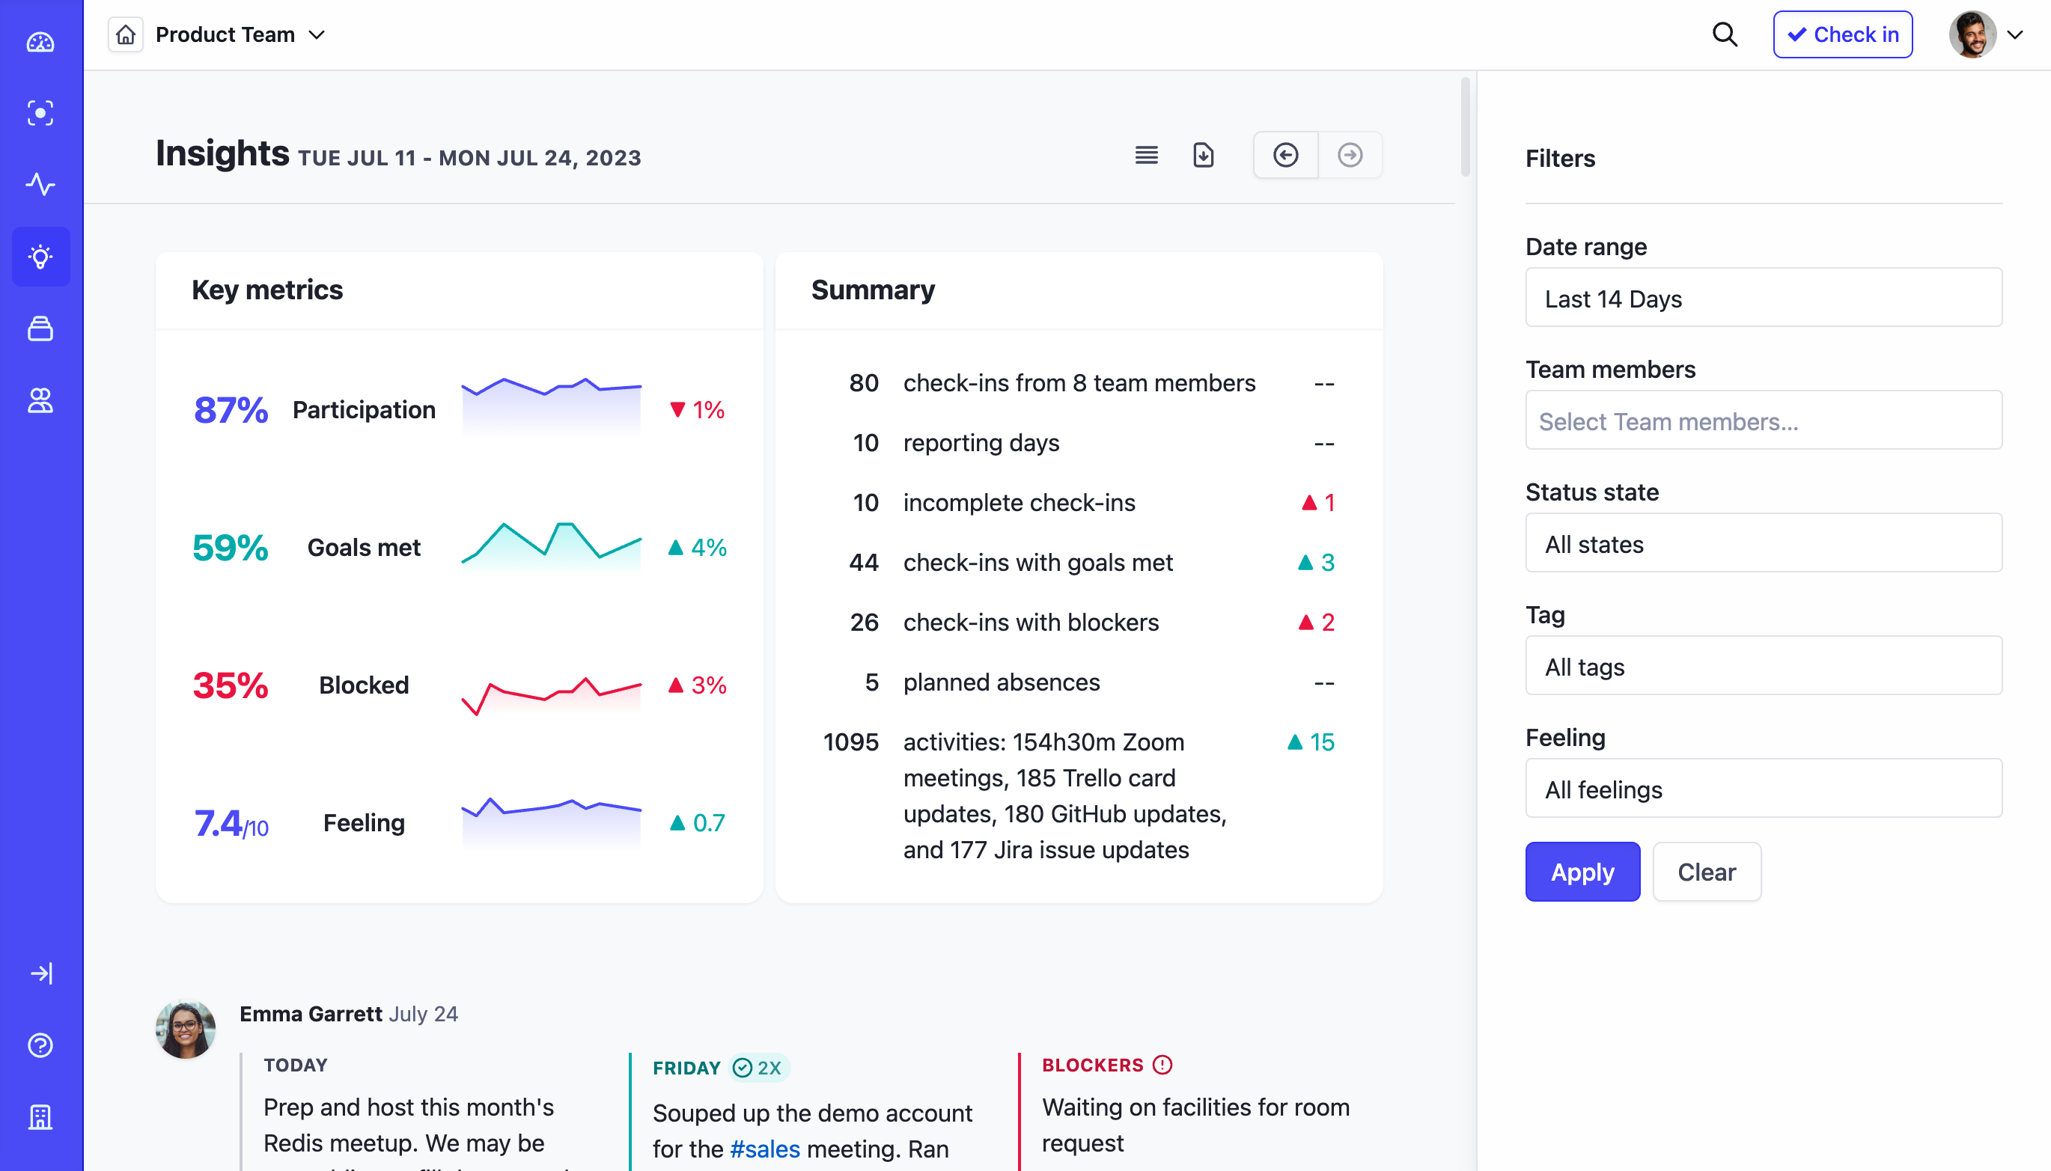Open the Tag All tags dropdown

pyautogui.click(x=1764, y=666)
